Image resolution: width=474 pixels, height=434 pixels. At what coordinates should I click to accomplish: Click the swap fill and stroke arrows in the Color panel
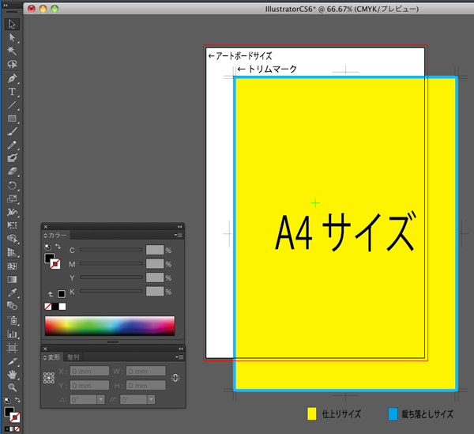[57, 247]
